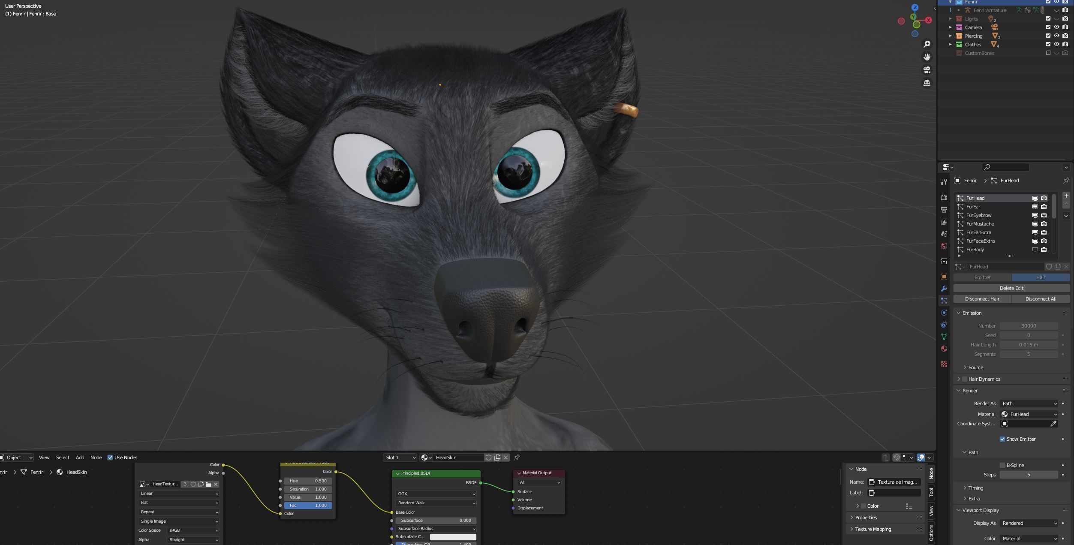
Task: Open the Object Data green triangle tab
Action: pos(944,337)
